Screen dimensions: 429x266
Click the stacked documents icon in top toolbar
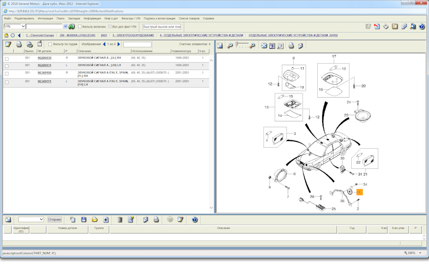[x=404, y=26]
